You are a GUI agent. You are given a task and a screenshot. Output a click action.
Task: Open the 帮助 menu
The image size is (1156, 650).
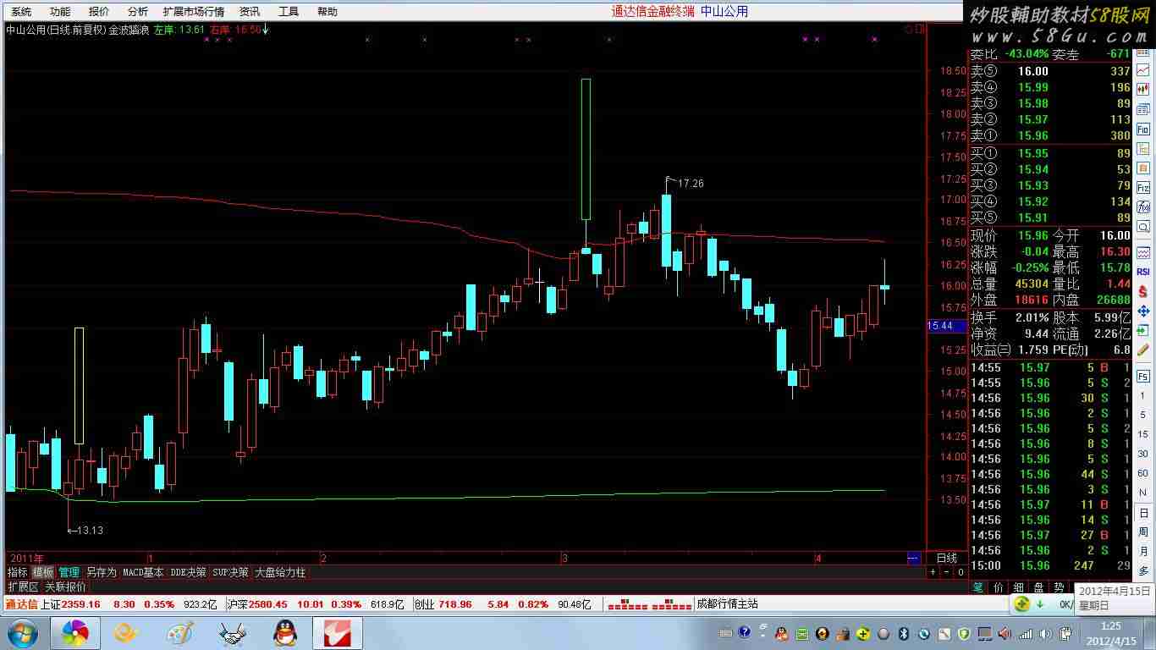pyautogui.click(x=328, y=11)
